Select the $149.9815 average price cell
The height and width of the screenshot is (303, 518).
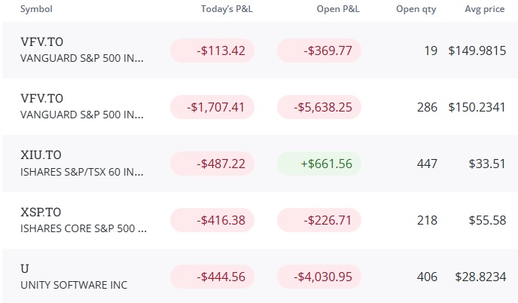477,50
